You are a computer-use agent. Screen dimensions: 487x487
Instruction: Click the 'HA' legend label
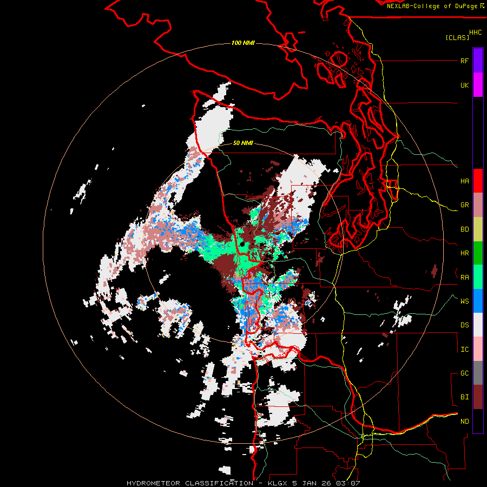[x=464, y=181]
